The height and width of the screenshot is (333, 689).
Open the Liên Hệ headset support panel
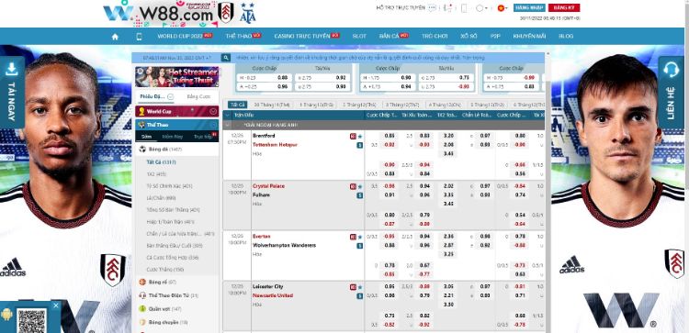tap(671, 92)
